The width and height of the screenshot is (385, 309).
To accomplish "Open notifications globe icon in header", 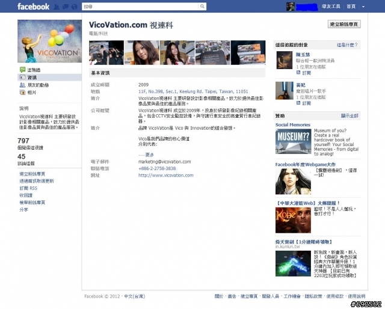I will click(74, 7).
